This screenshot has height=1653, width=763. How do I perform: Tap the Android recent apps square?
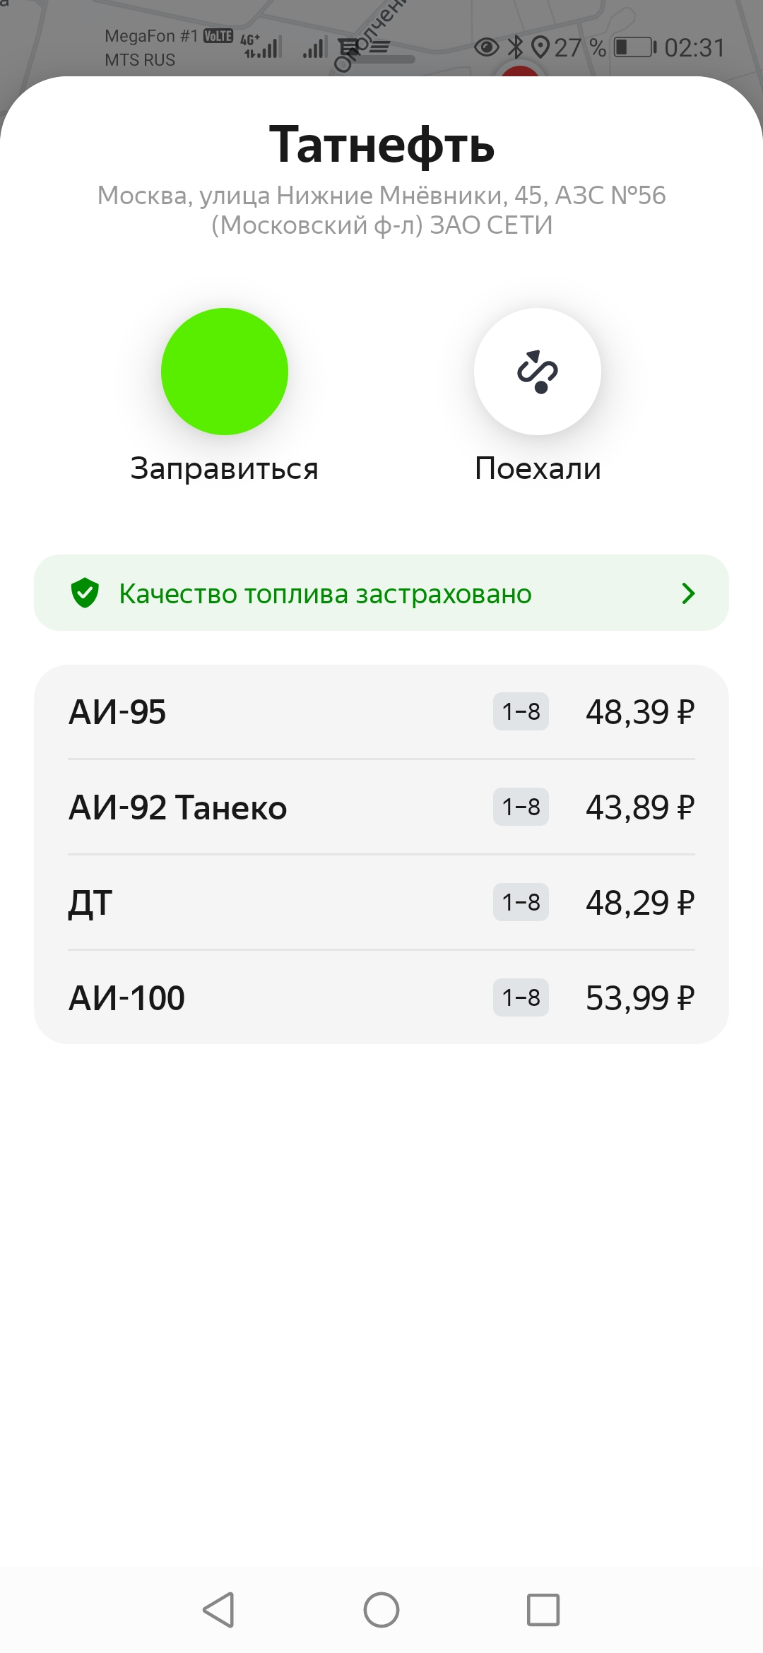(543, 1610)
